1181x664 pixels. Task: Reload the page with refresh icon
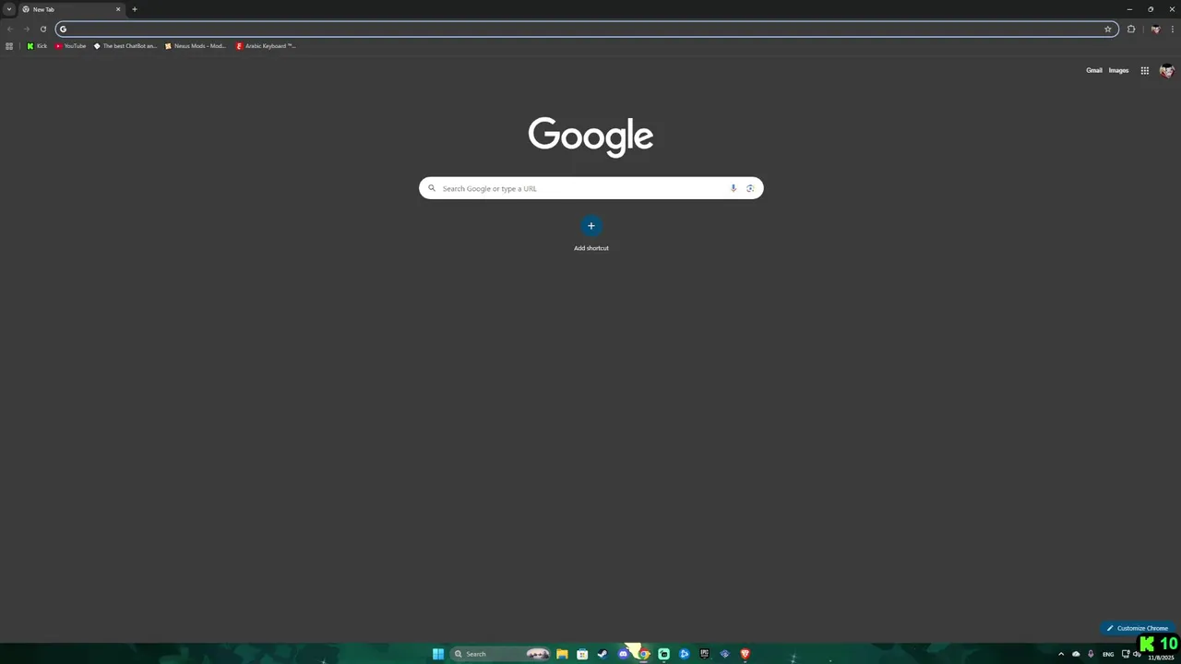(x=42, y=29)
